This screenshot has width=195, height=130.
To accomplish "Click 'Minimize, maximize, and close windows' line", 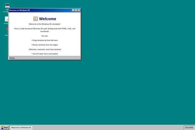I will click(x=45, y=49).
